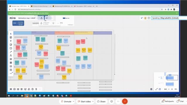
Task: Bookmark page with the star icon
Action: [x=162, y=9]
